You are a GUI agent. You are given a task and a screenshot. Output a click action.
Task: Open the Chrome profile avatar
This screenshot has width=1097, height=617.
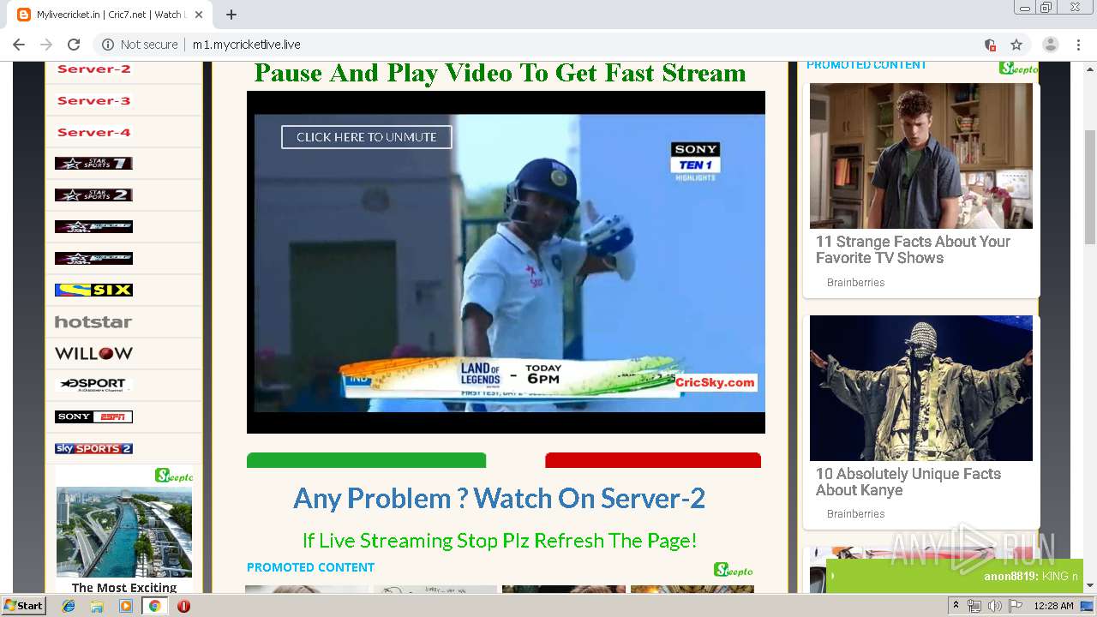click(1050, 45)
